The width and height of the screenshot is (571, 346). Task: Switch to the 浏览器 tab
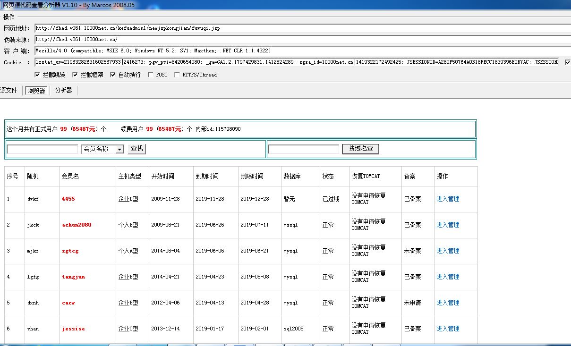click(x=36, y=90)
